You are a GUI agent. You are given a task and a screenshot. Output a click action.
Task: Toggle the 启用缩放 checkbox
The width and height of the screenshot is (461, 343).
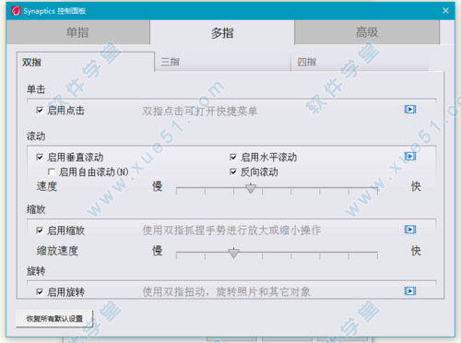pos(40,231)
